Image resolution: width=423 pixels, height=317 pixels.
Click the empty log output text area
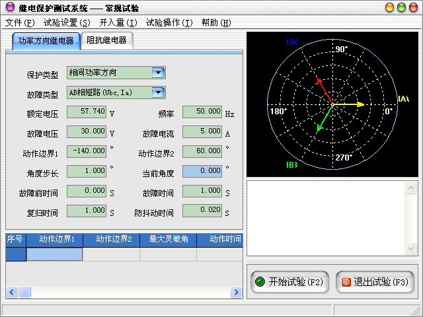(x=326, y=218)
